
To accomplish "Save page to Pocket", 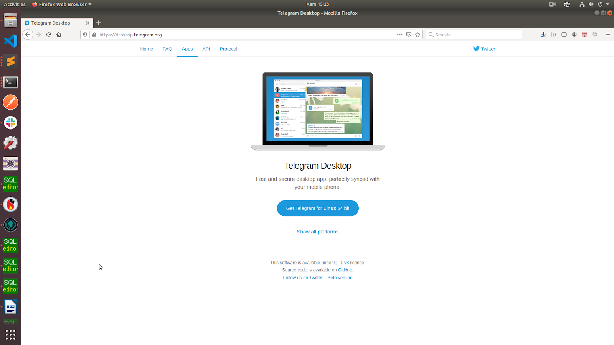I will coord(409,34).
